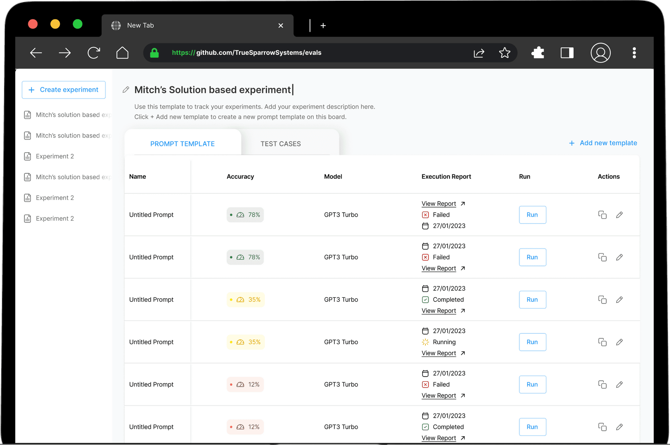The width and height of the screenshot is (670, 445).
Task: Select the bar chart icon beside Experiment 2
Action: [x=27, y=156]
